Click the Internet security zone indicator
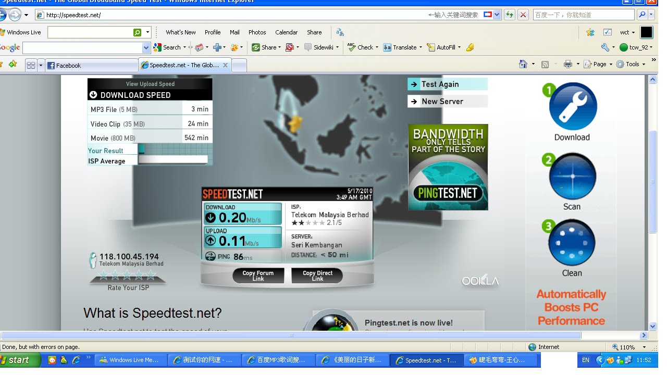 pos(544,347)
